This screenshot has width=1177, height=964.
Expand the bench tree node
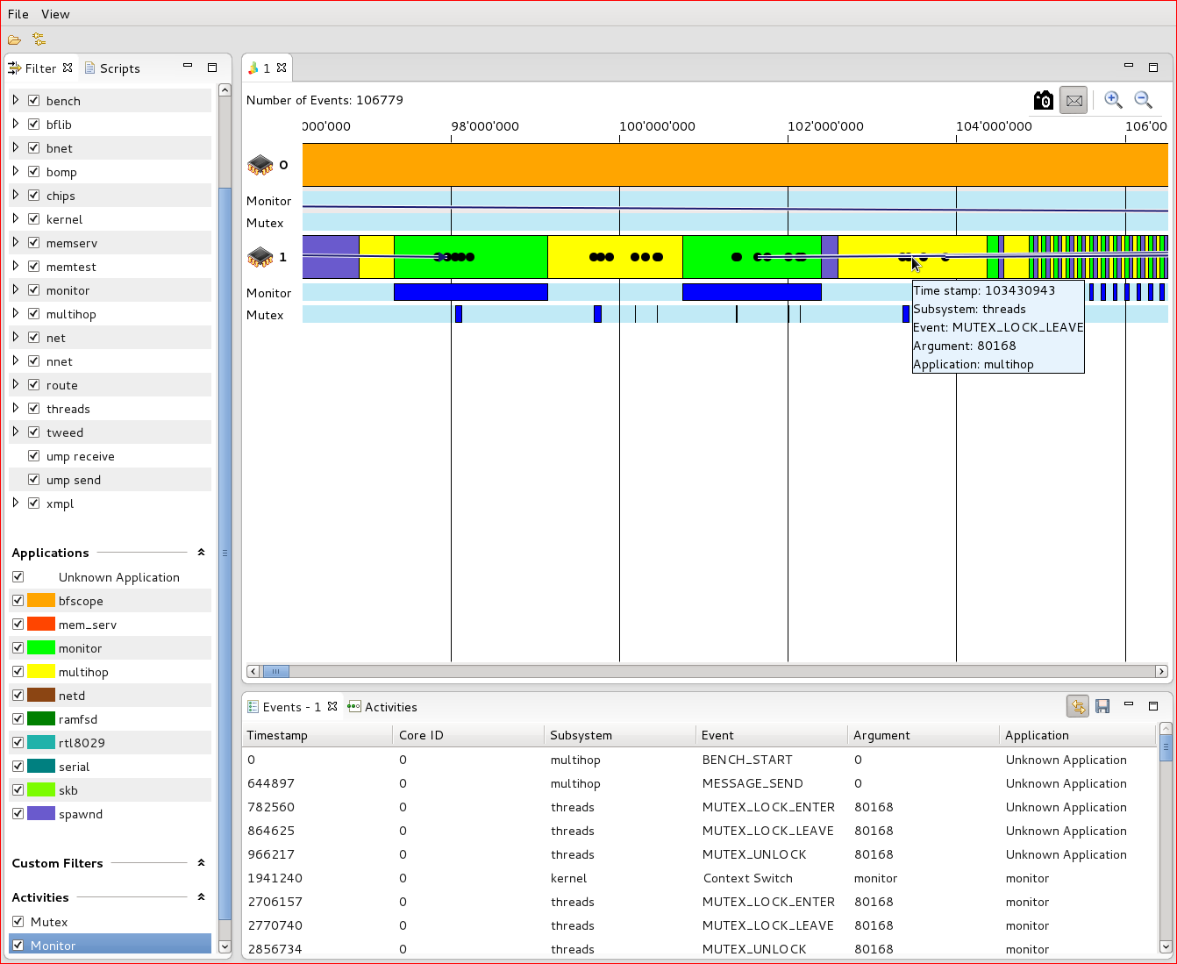coord(16,101)
